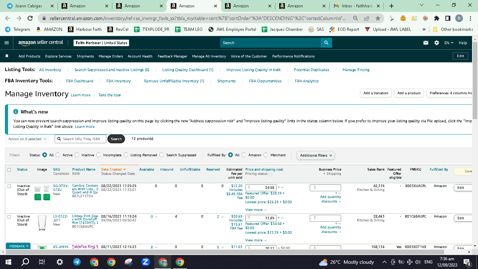Sort by Date Created column header
The image size is (478, 269).
pyautogui.click(x=113, y=170)
